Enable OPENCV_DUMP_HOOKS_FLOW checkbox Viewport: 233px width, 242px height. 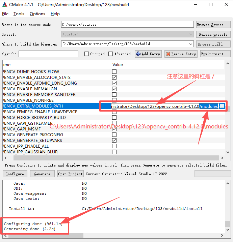pyautogui.click(x=114, y=71)
